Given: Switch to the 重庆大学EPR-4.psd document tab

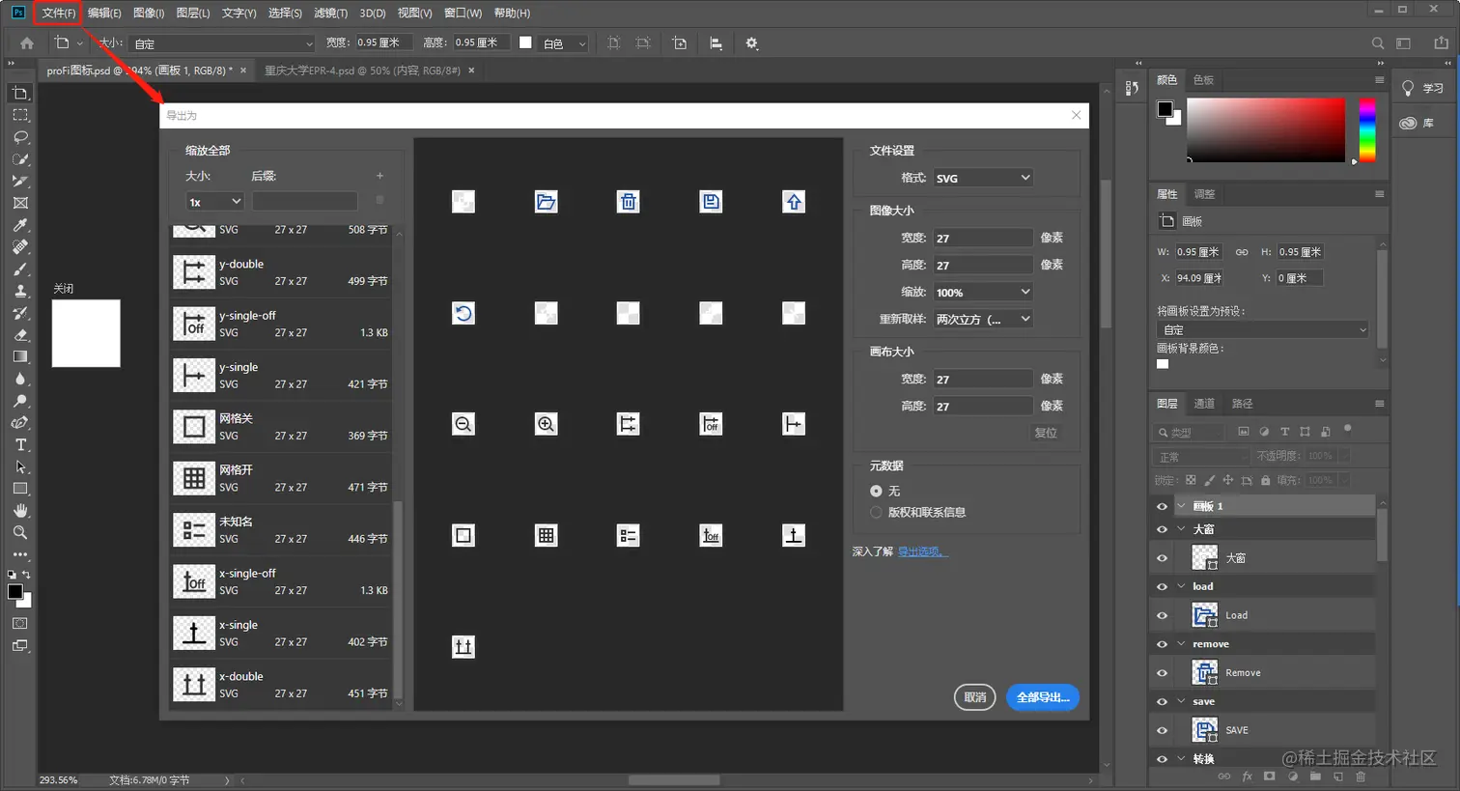Looking at the screenshot, I should tap(362, 71).
